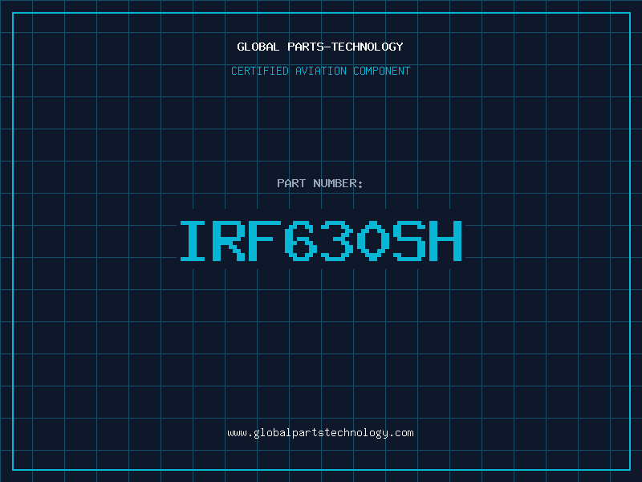642x482 pixels.
Task: Click the word AVIATION in the subtitle
Action: (323, 71)
